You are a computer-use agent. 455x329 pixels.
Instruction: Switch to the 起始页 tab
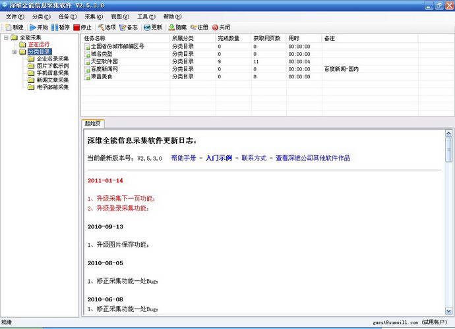93,124
